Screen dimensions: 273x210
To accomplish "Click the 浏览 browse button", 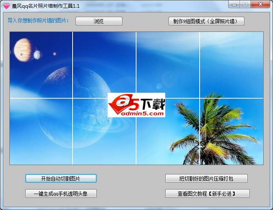I will (x=99, y=21).
